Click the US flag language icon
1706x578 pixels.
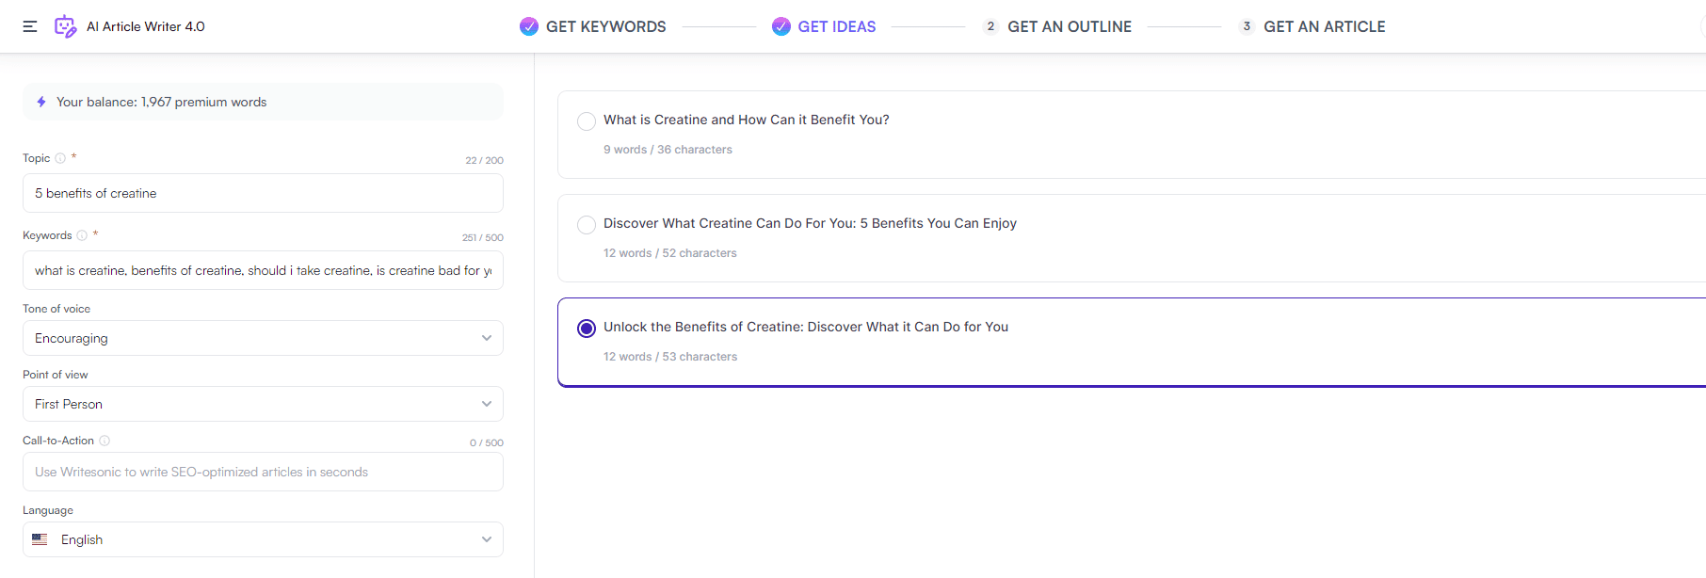click(x=40, y=539)
